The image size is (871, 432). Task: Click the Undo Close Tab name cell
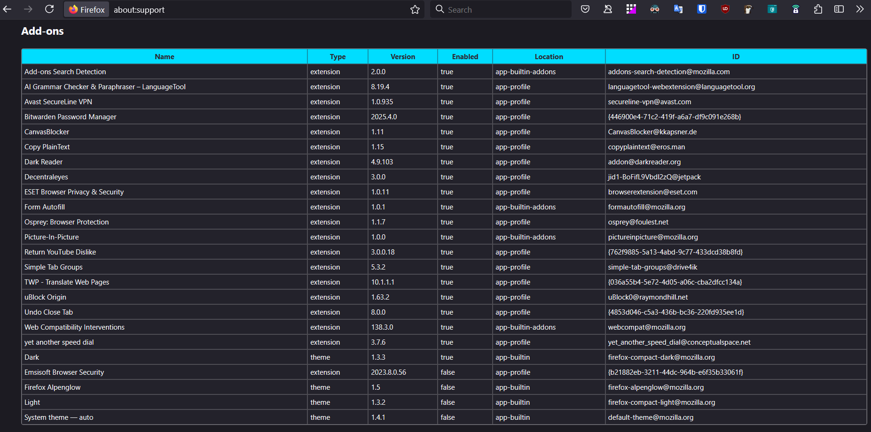[165, 312]
